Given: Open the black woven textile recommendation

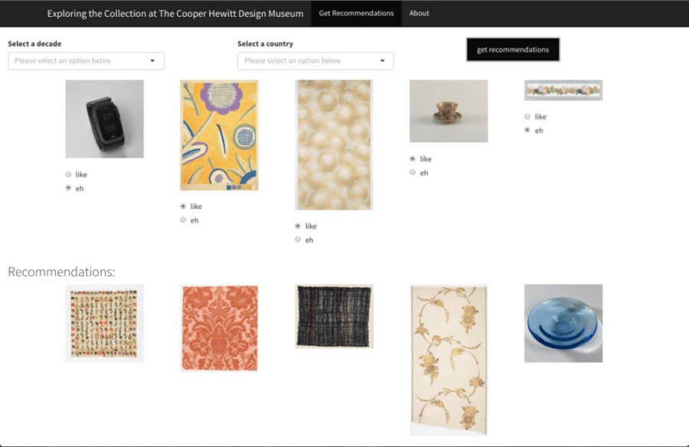Looking at the screenshot, I should tap(334, 316).
